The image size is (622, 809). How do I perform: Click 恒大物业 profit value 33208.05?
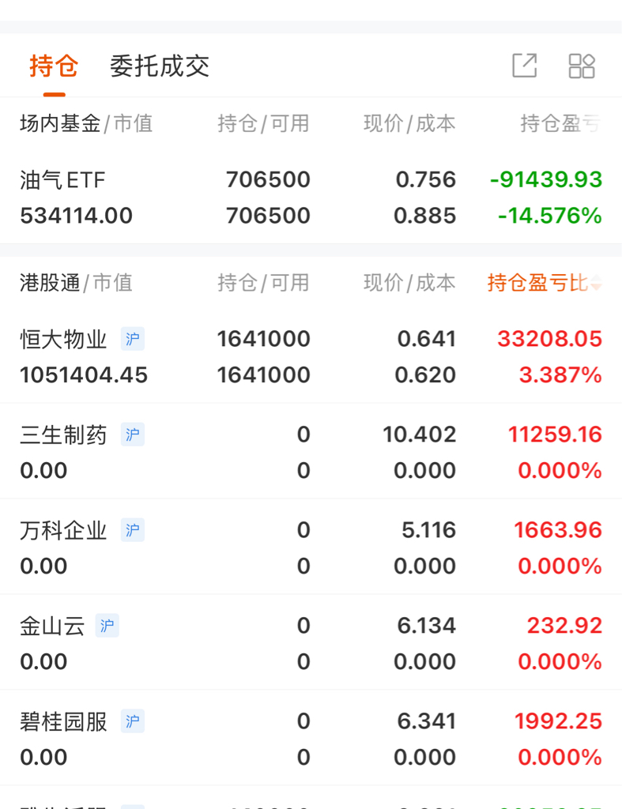(550, 339)
